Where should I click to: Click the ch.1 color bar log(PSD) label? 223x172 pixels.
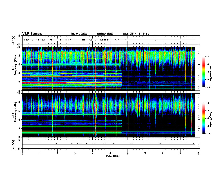[211, 73]
